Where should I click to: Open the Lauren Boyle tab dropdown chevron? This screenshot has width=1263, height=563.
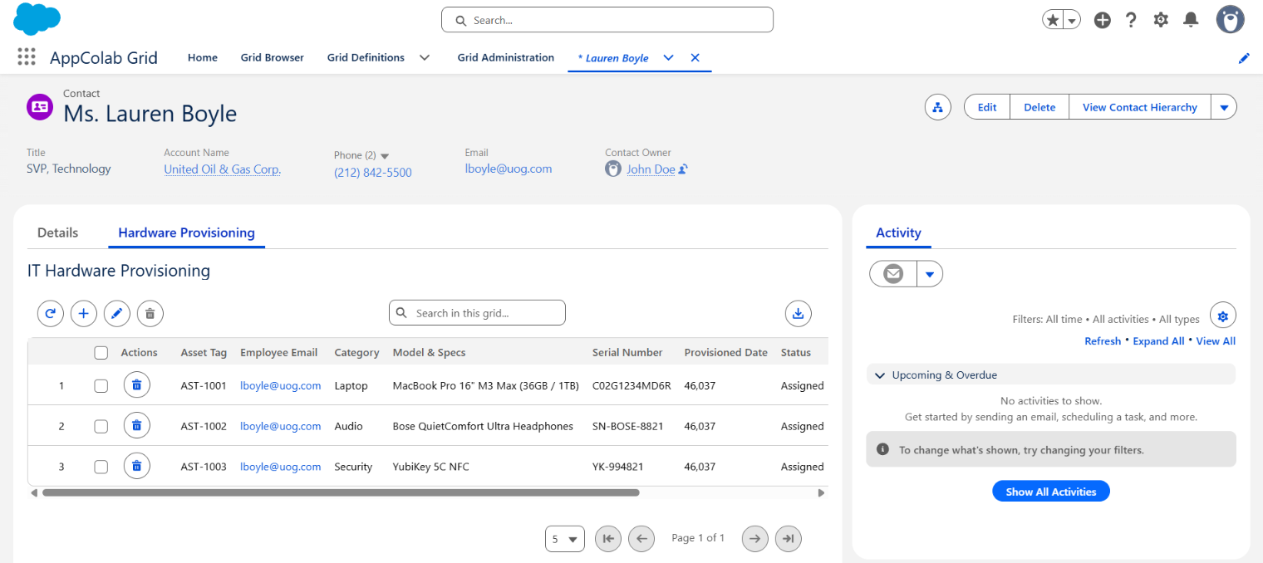coord(668,57)
